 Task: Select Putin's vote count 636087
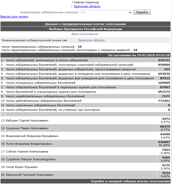coord(164,142)
